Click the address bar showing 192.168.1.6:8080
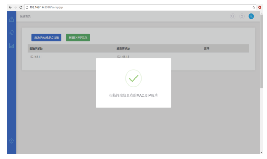Viewport: 267px width, 159px height. 132,7
